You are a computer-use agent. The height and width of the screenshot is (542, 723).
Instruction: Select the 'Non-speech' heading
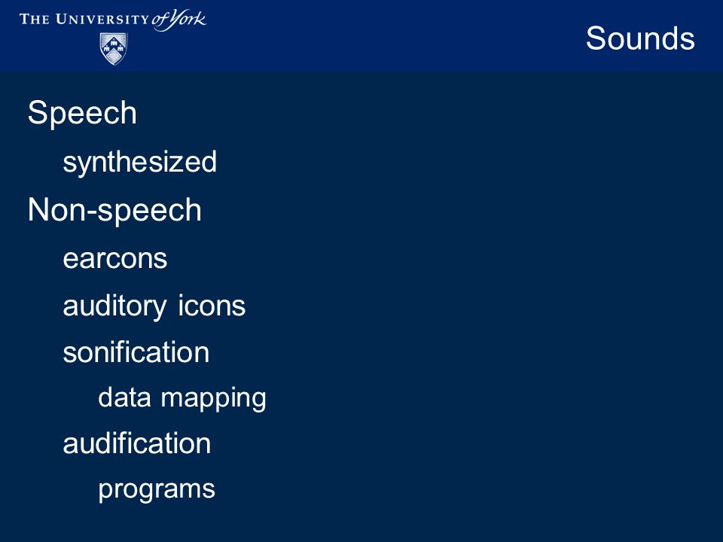pyautogui.click(x=114, y=210)
